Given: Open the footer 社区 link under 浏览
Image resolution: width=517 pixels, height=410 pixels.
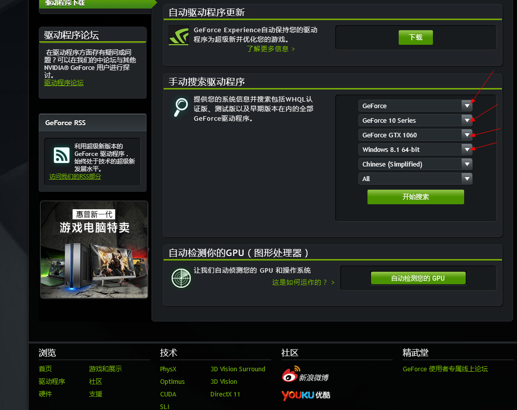Looking at the screenshot, I should 96,381.
